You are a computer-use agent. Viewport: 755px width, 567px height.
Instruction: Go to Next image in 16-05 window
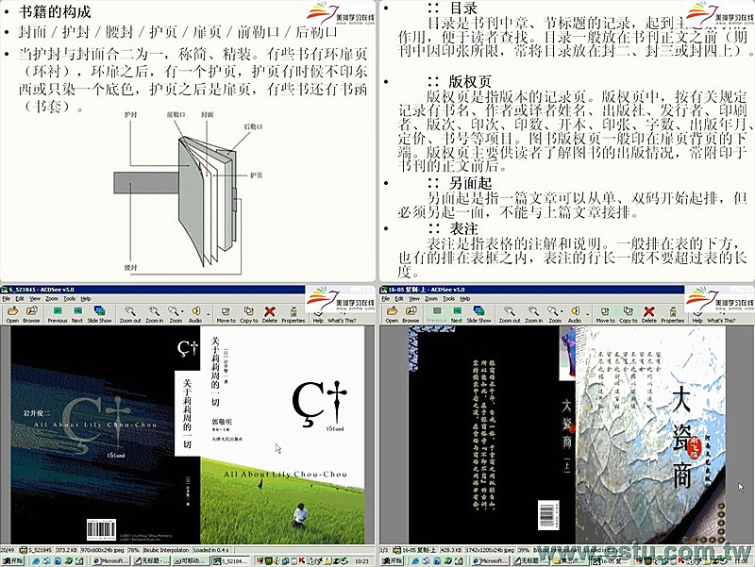457,314
